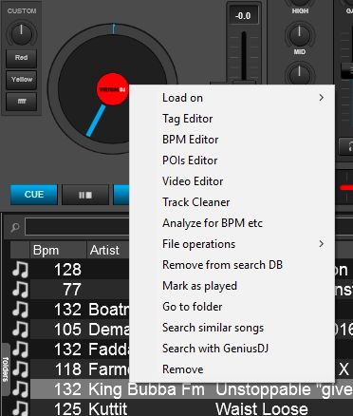Screen dimensions: 353x416
Task: Open Video Editor menu item
Action: tap(232, 181)
